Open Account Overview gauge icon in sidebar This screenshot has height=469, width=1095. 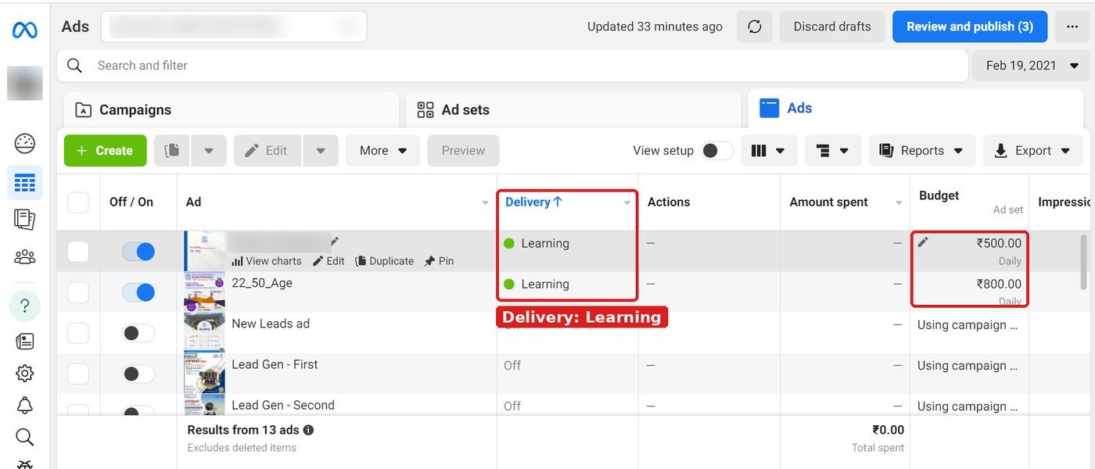tap(25, 144)
